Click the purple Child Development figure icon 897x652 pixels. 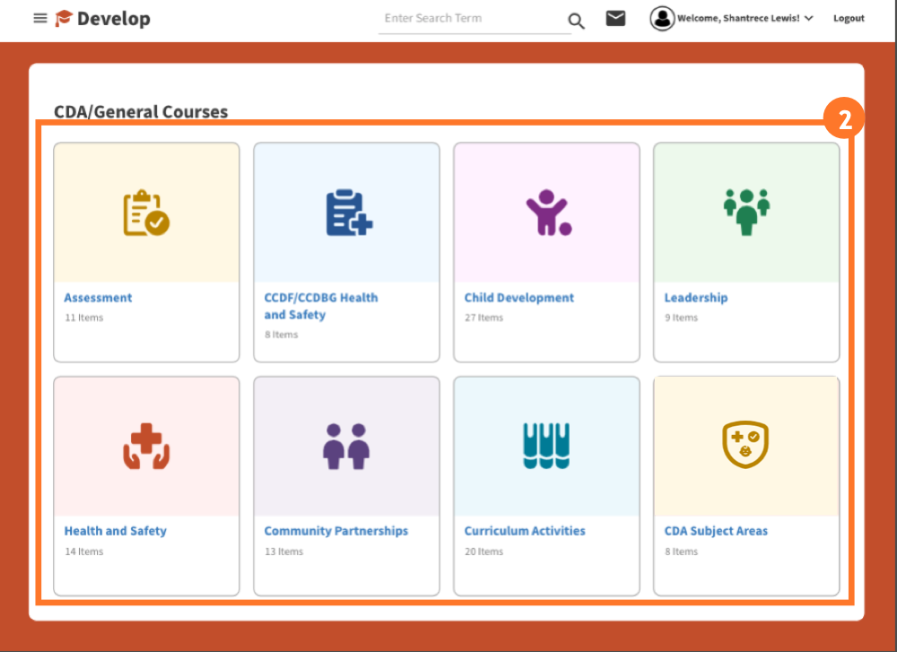546,211
